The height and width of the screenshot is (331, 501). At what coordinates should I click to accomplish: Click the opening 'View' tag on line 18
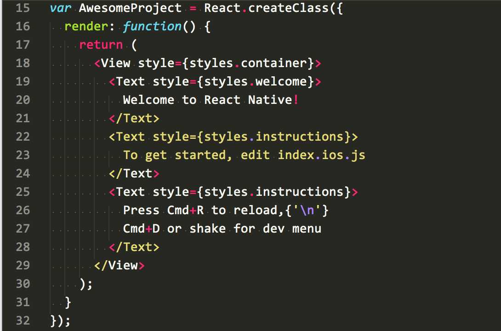[x=116, y=63]
